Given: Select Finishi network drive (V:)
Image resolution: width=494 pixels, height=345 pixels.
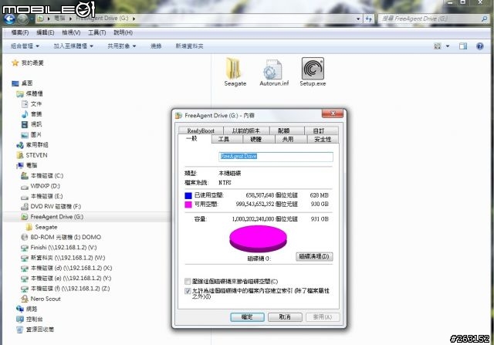Looking at the screenshot, I should point(59,248).
